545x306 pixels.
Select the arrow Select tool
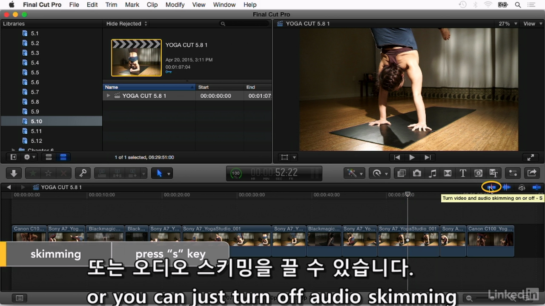(x=159, y=173)
